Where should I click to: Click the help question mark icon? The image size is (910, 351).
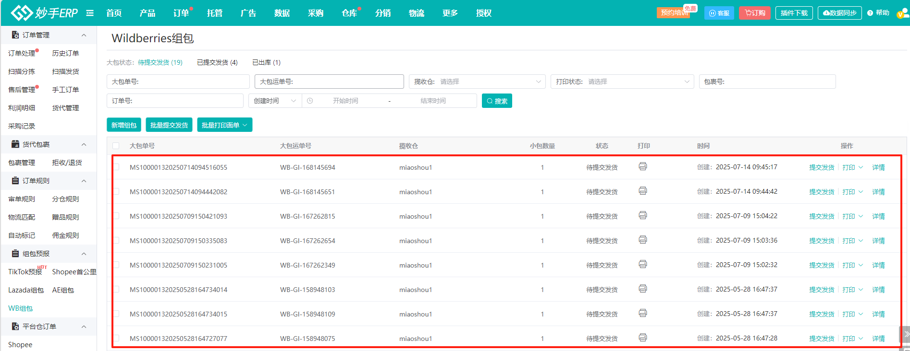[x=870, y=13]
